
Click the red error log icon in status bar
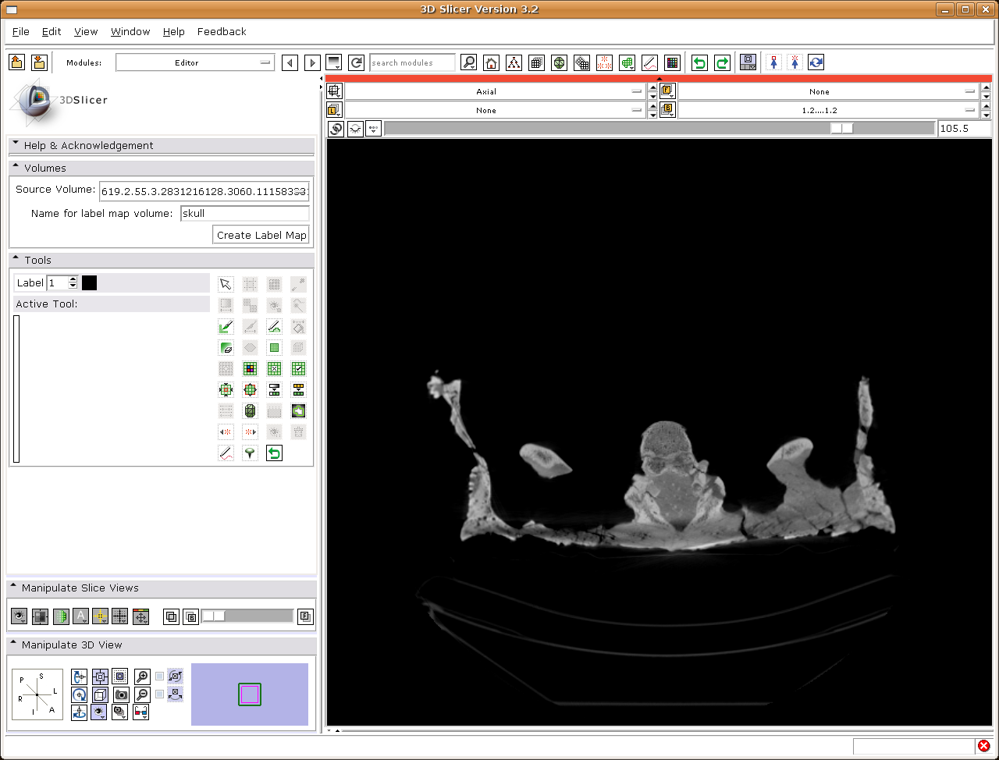[x=983, y=746]
